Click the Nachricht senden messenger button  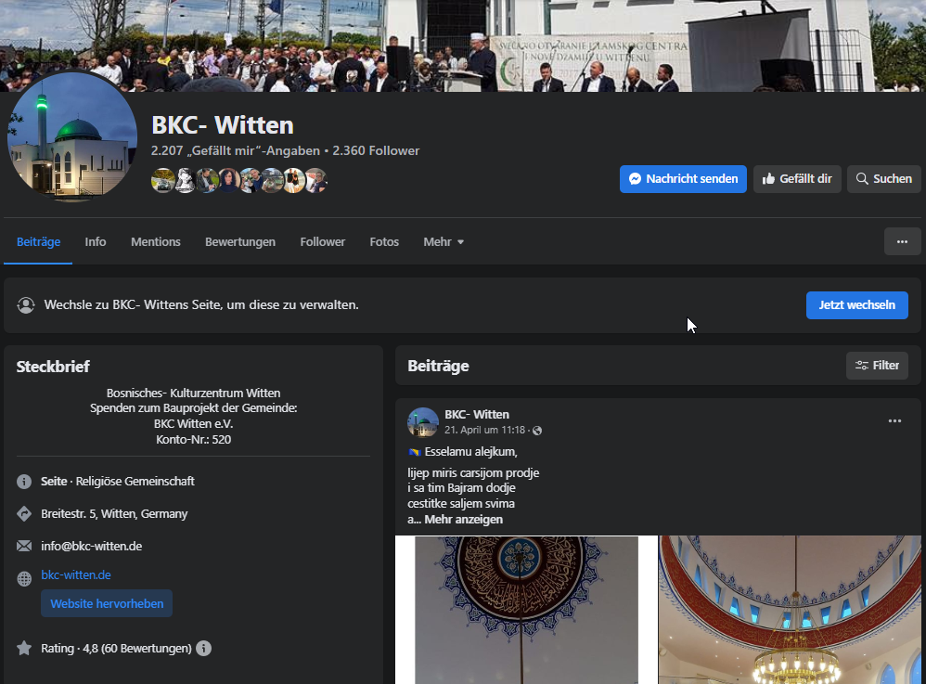683,179
